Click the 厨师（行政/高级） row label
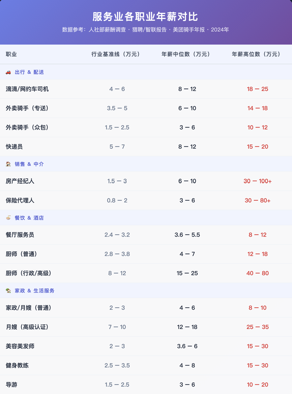Viewport: 292px width, 394px height. tap(29, 273)
